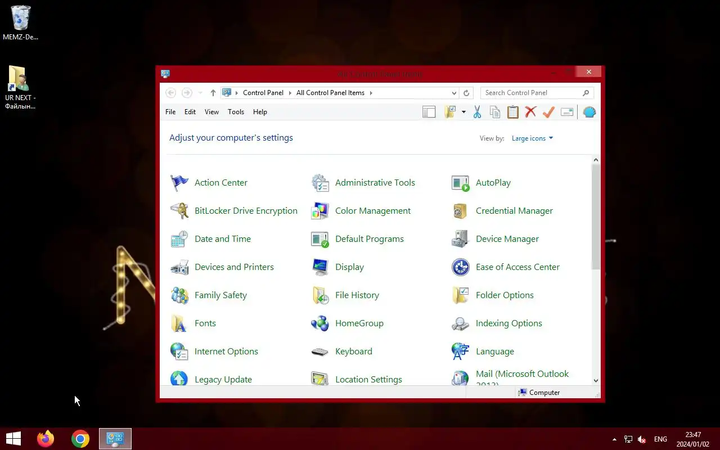The image size is (720, 450).
Task: Click the Default Programs icon
Action: click(320, 239)
